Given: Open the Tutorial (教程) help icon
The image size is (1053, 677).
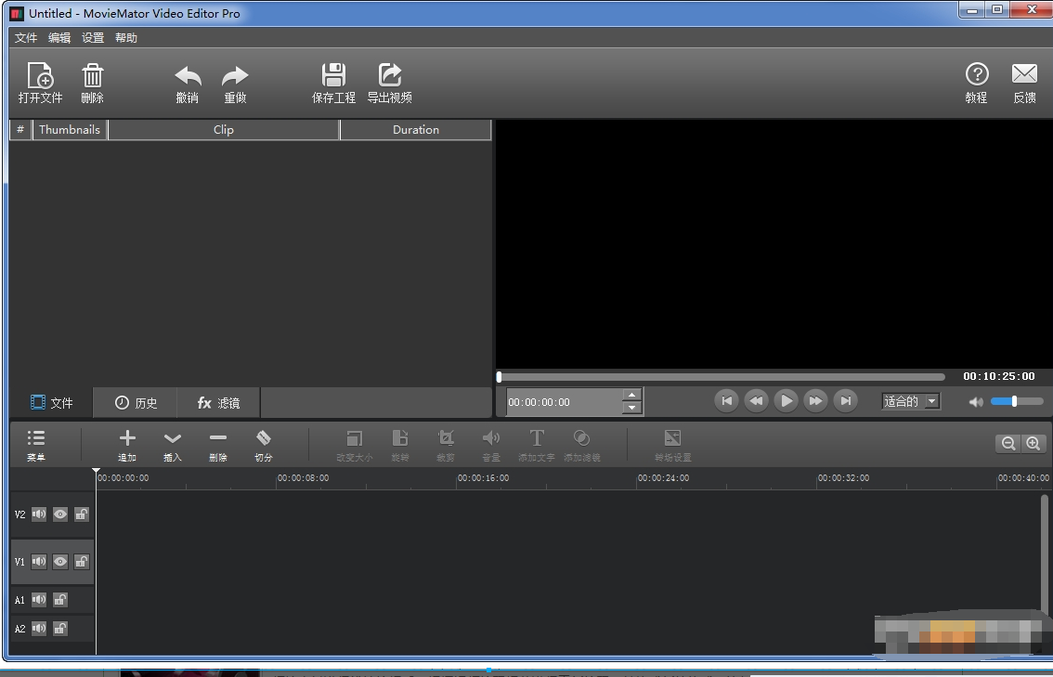Looking at the screenshot, I should [x=976, y=74].
